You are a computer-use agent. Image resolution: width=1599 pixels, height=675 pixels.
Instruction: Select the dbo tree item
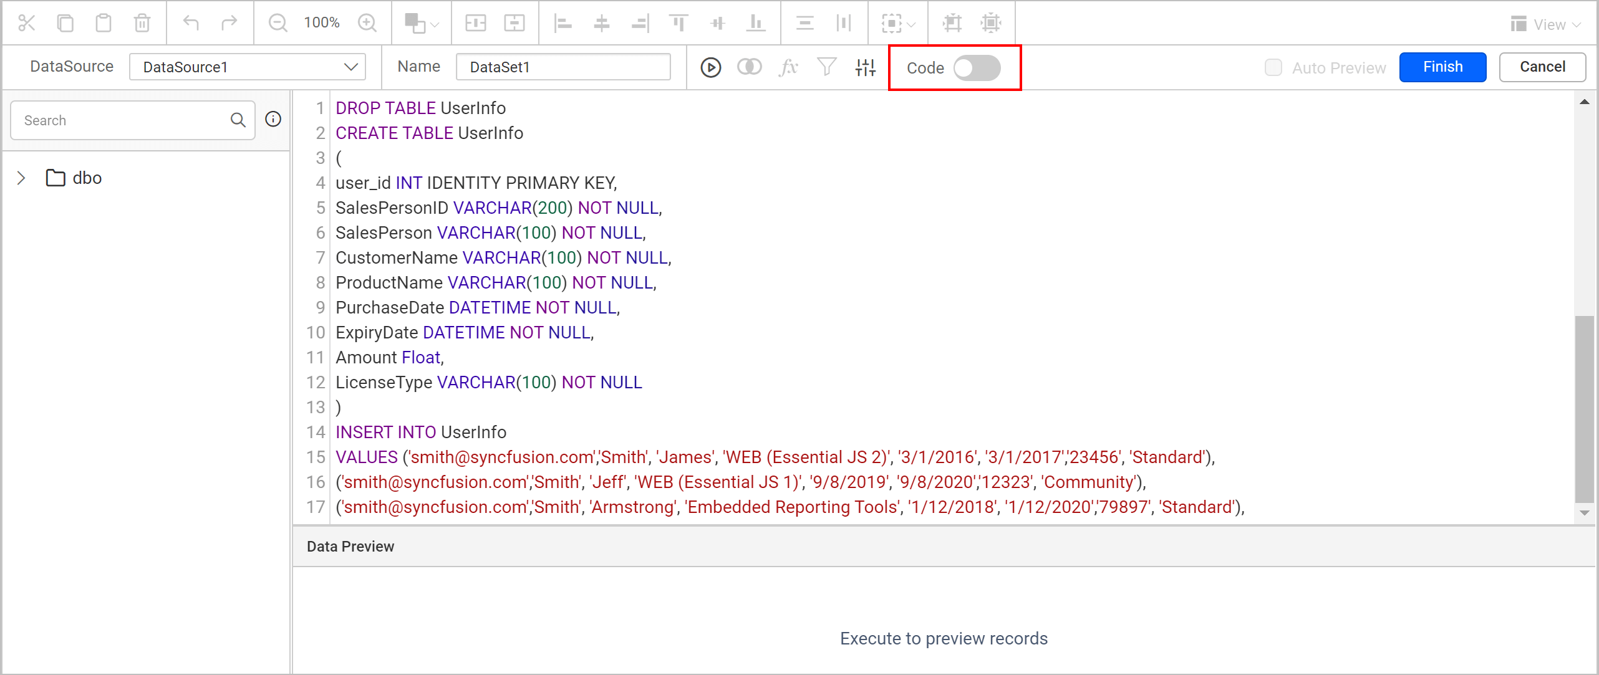[87, 178]
